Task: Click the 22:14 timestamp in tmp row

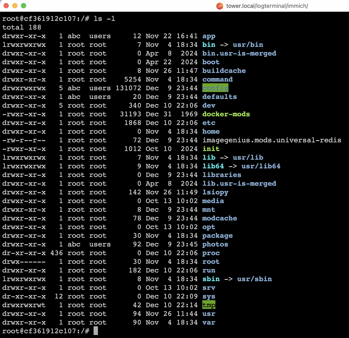Action: pos(187,305)
